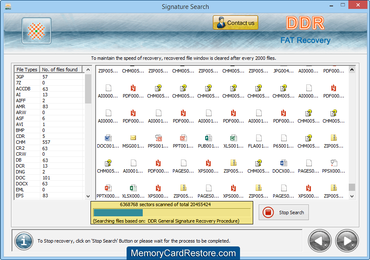Viewport: 370px width, 260px height.
Task: Select the ACCDB file type row
Action: point(49,89)
